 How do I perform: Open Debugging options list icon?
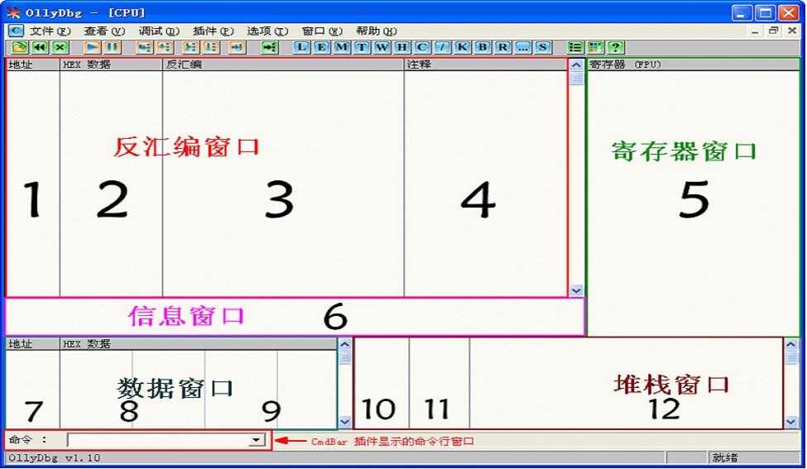[575, 47]
